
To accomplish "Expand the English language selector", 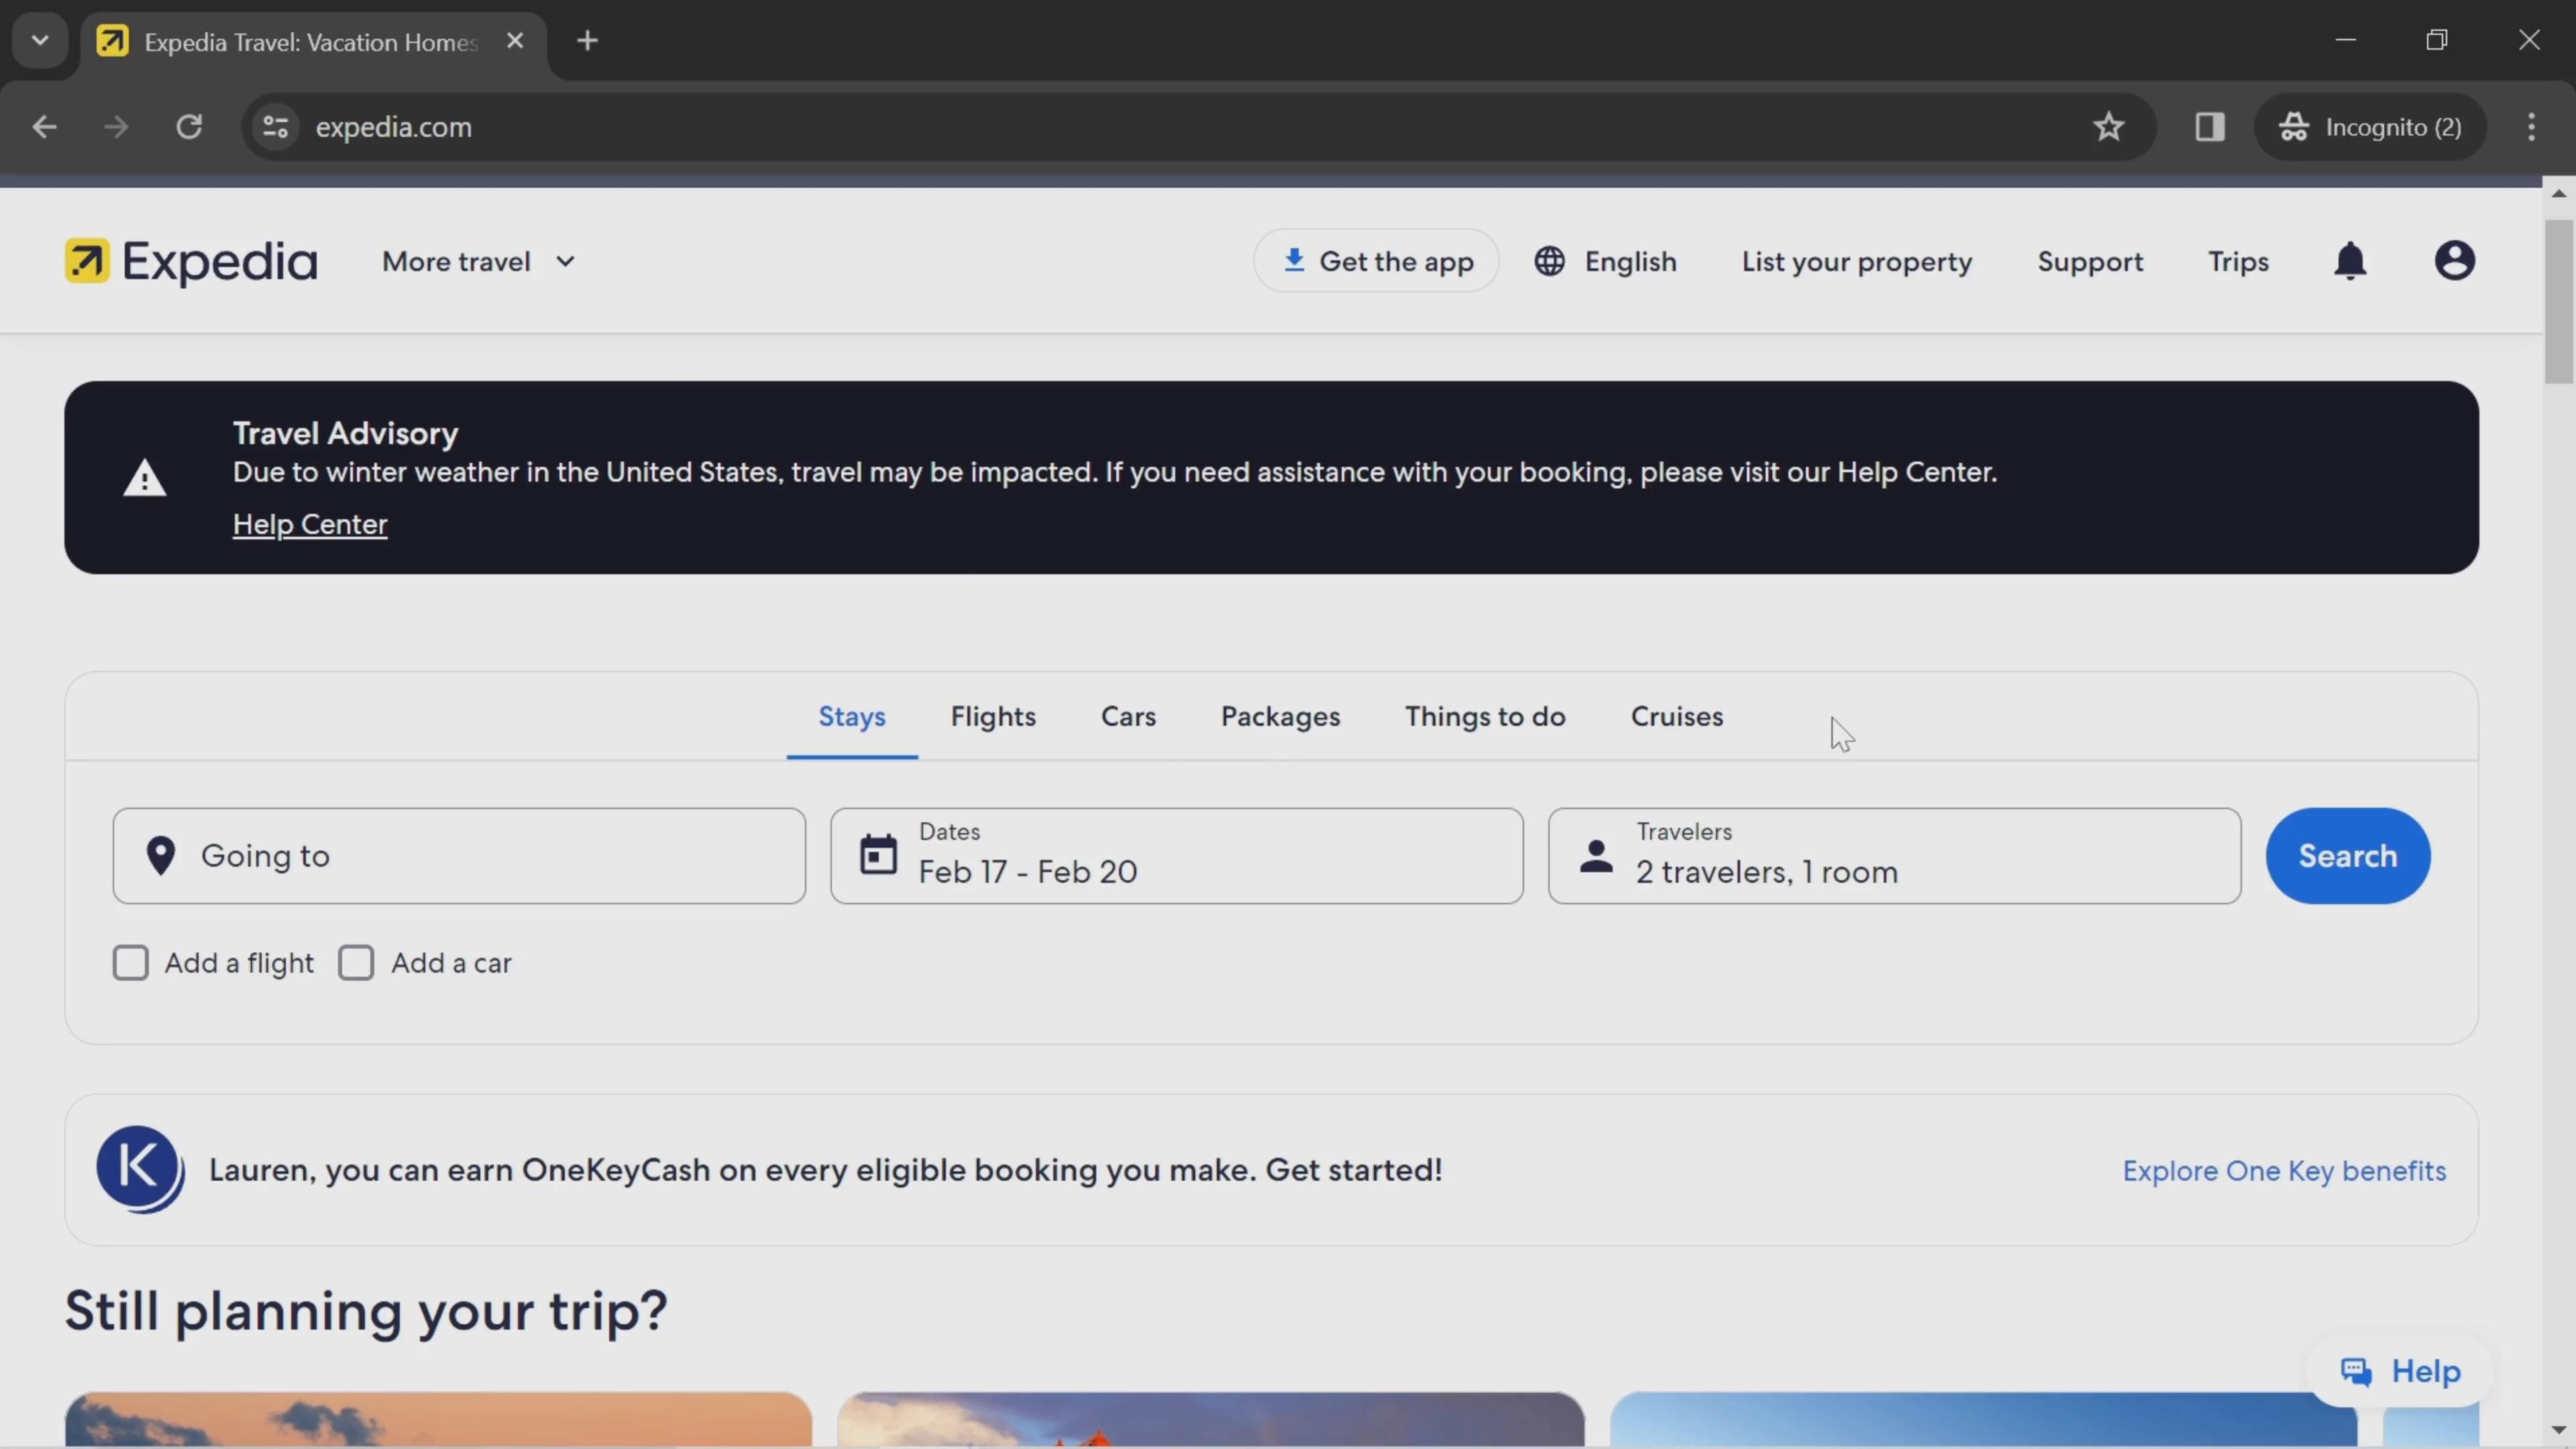I will (1603, 262).
